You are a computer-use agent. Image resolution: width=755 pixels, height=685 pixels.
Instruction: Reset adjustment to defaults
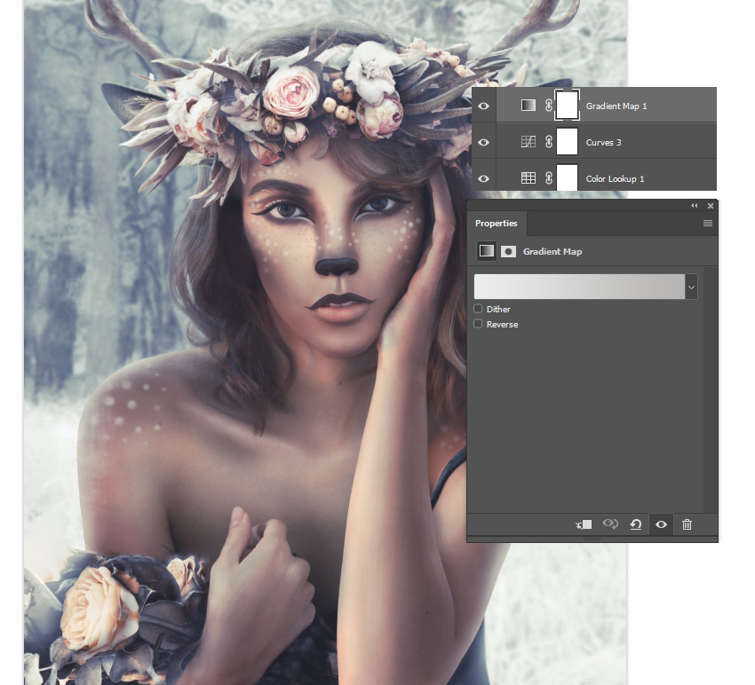(636, 524)
